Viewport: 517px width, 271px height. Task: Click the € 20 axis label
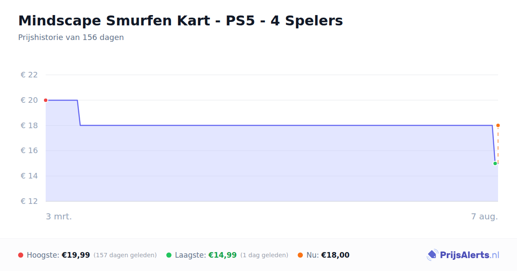pos(29,100)
